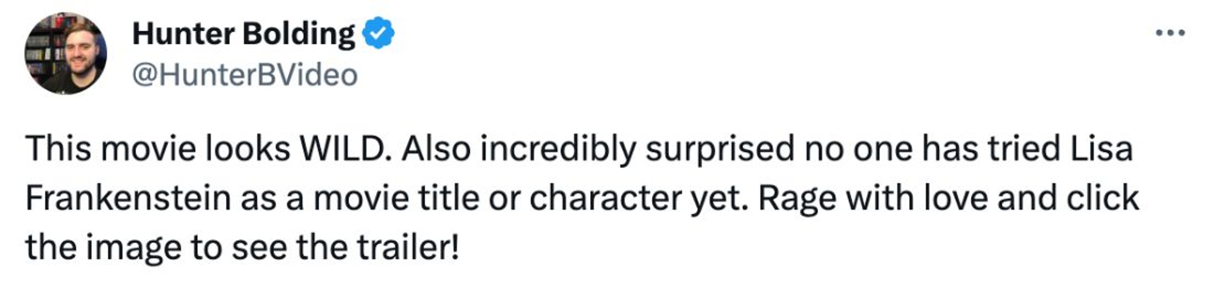Click the Hunter Bolding display name
The height and width of the screenshot is (288, 1214).
(243, 34)
